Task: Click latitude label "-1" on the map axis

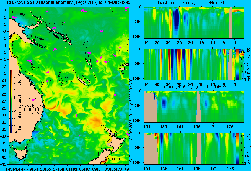Action: tap(4, 10)
